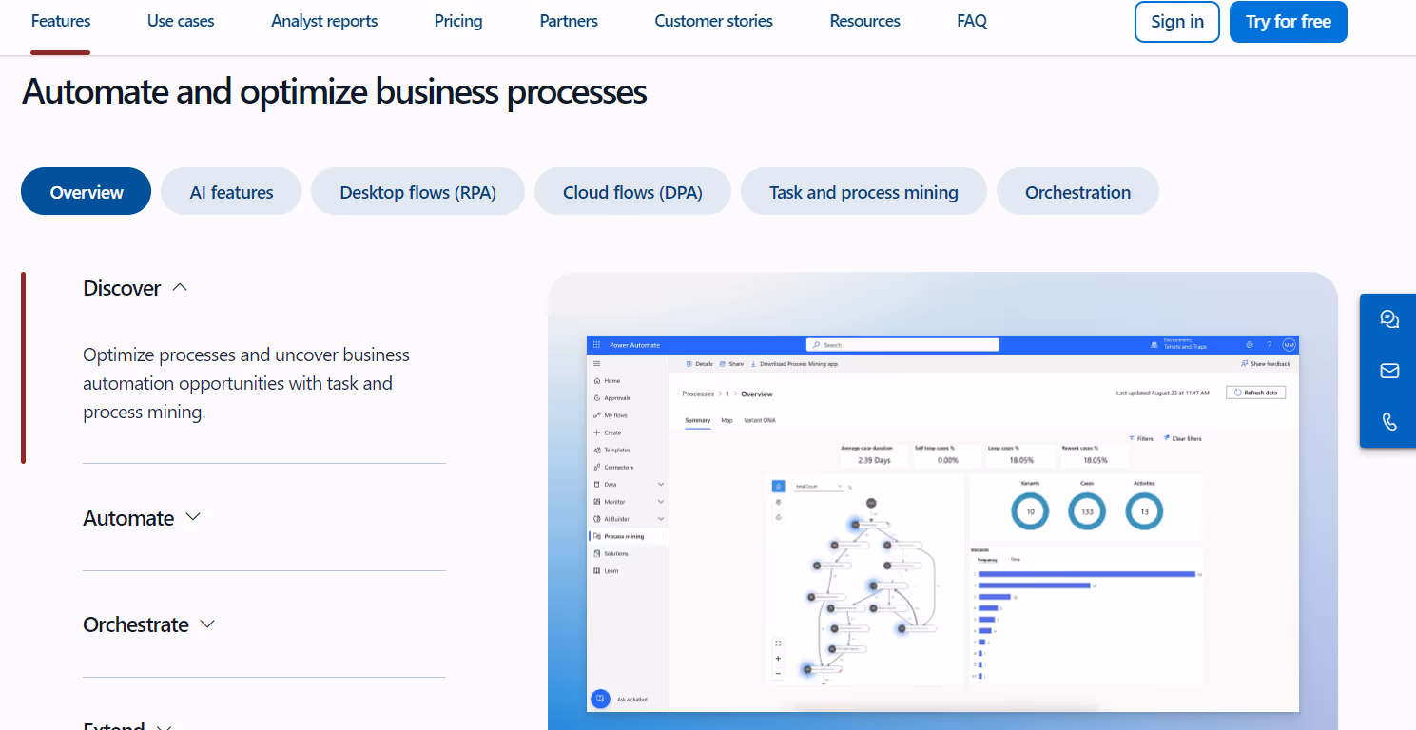Click the zoom-in plus on the process map
Image resolution: width=1416 pixels, height=730 pixels.
778,658
